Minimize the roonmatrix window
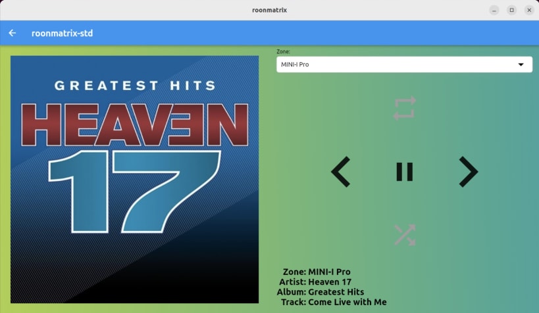Image resolution: width=539 pixels, height=313 pixels. [494, 10]
